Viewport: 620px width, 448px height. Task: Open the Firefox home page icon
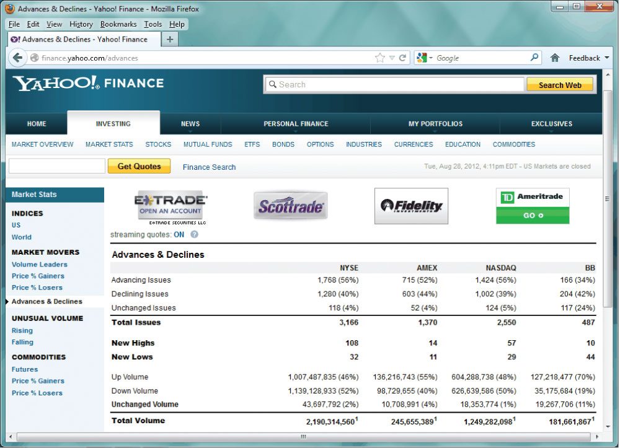pos(555,58)
